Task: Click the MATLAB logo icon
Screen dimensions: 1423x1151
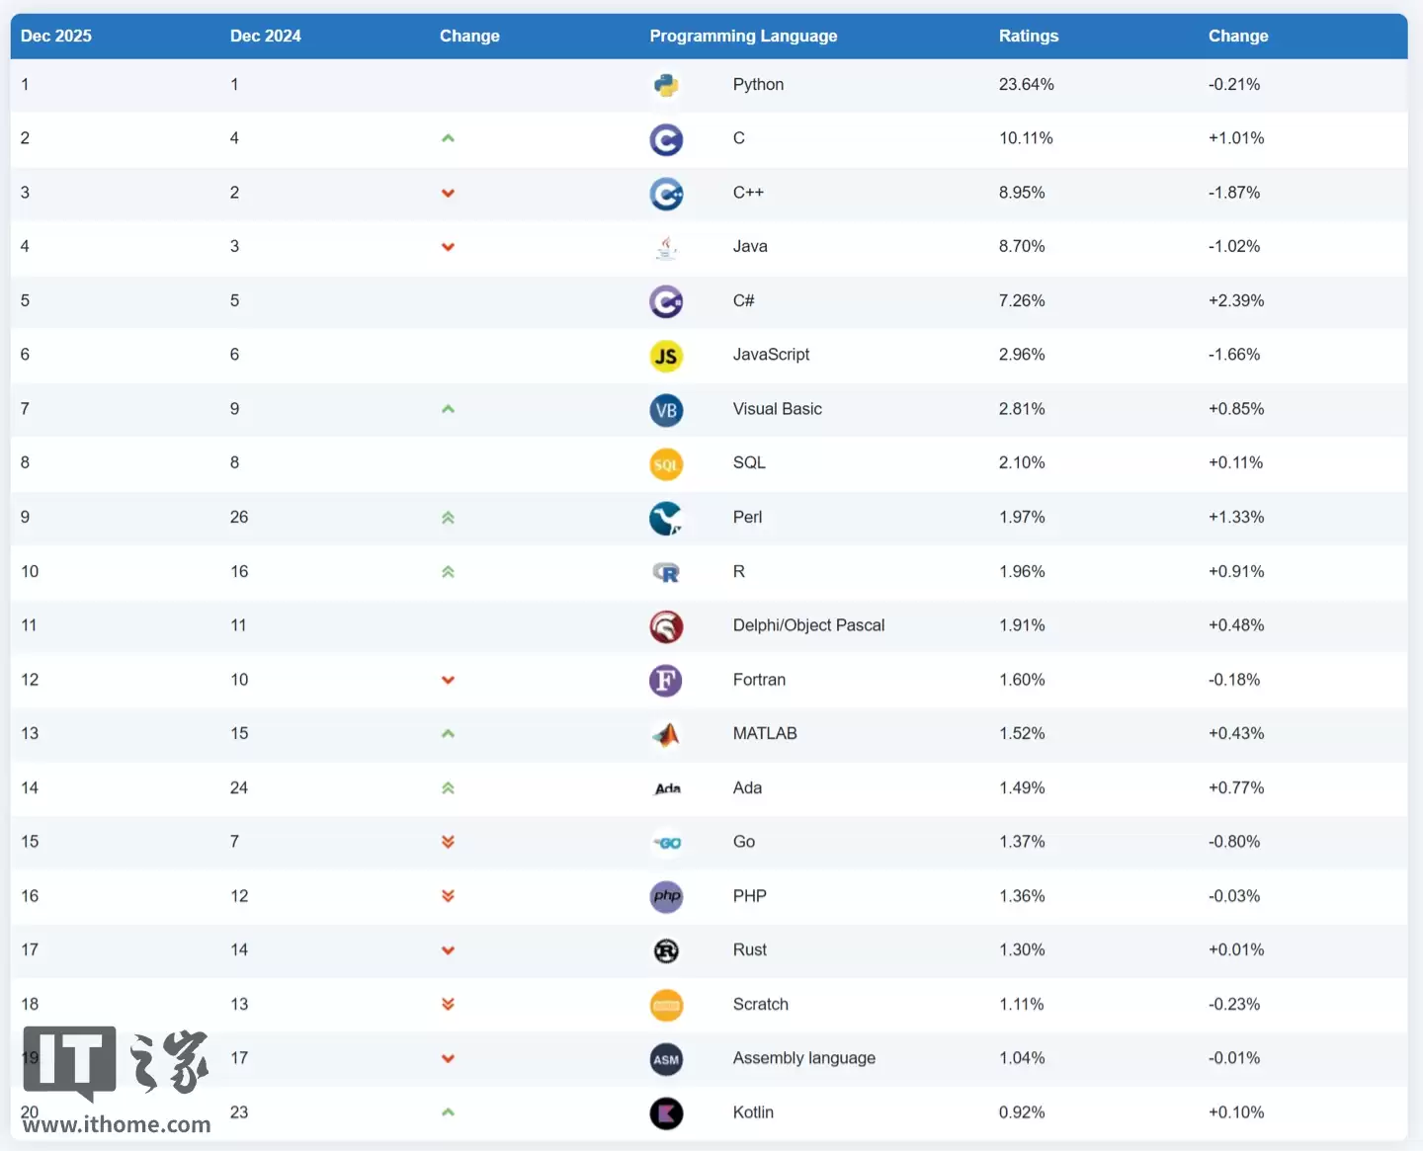Action: 666,734
